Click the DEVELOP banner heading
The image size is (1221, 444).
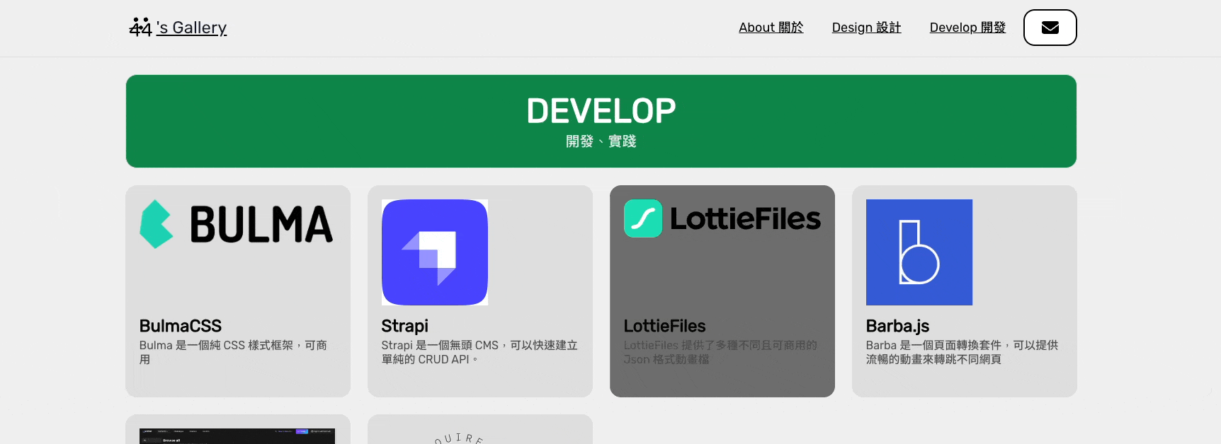click(x=601, y=111)
